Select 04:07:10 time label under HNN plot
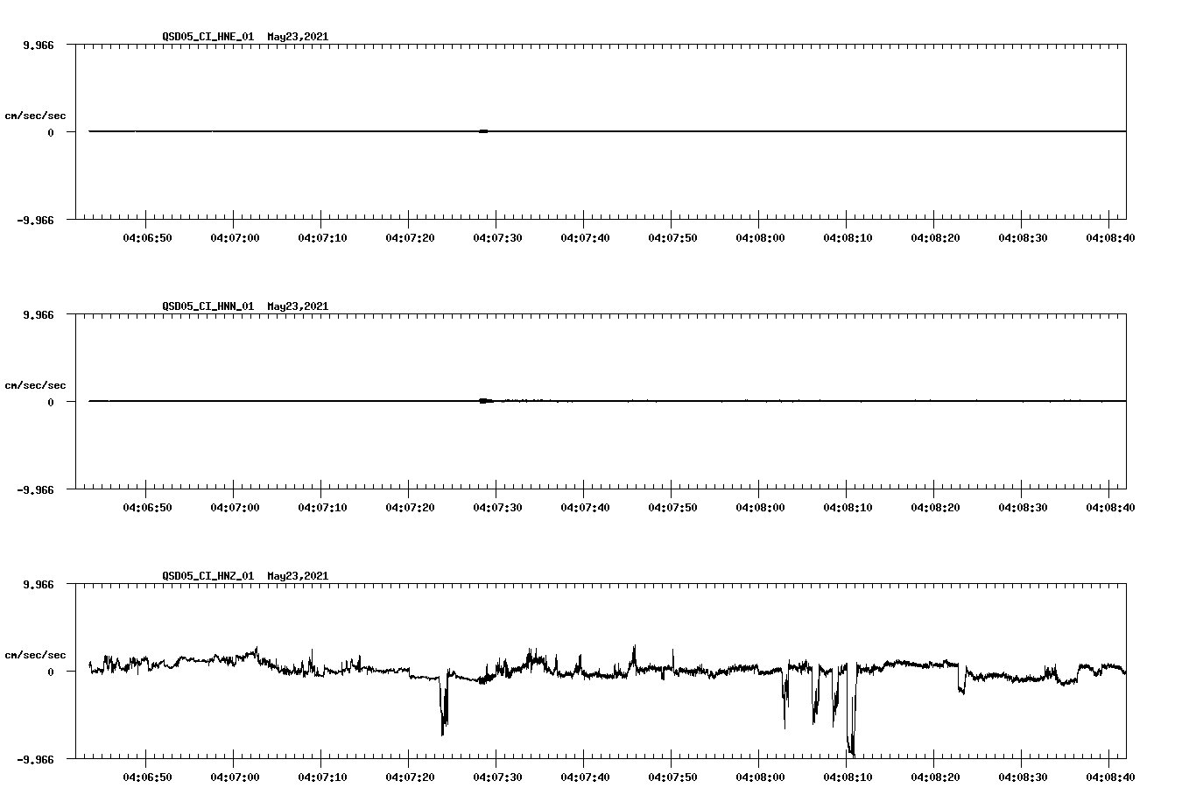Viewport: 1189px width, 809px height. [322, 508]
